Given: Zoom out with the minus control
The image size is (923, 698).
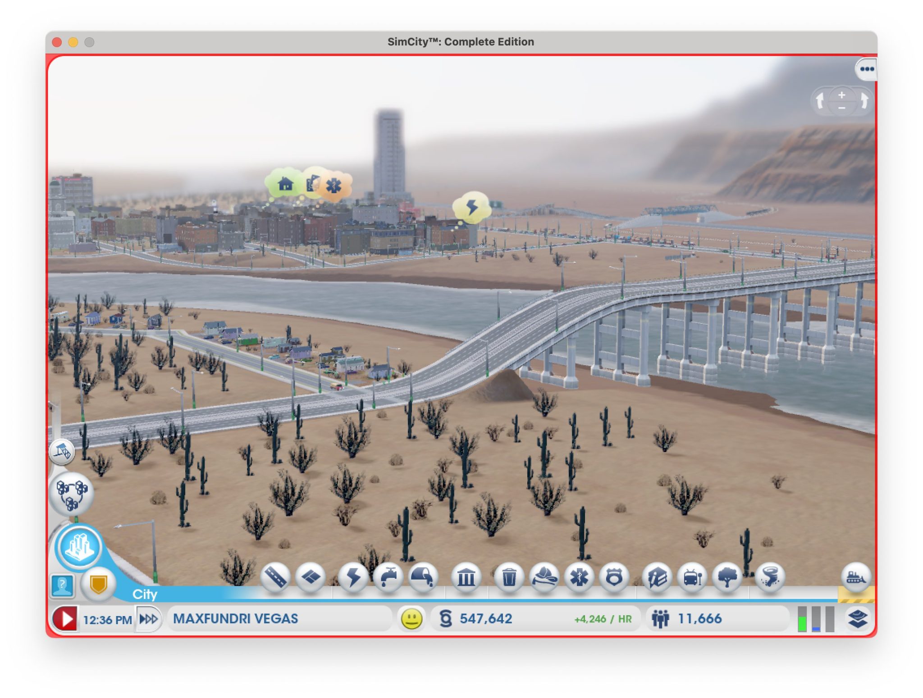Looking at the screenshot, I should pyautogui.click(x=841, y=108).
